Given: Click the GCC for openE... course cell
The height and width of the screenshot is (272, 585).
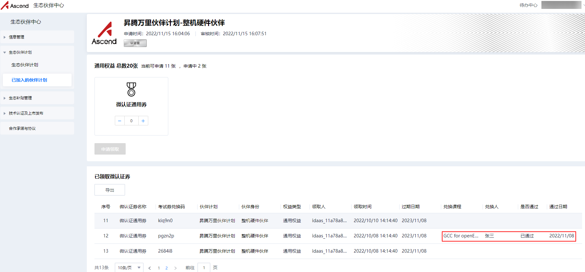Looking at the screenshot, I should click(x=461, y=236).
